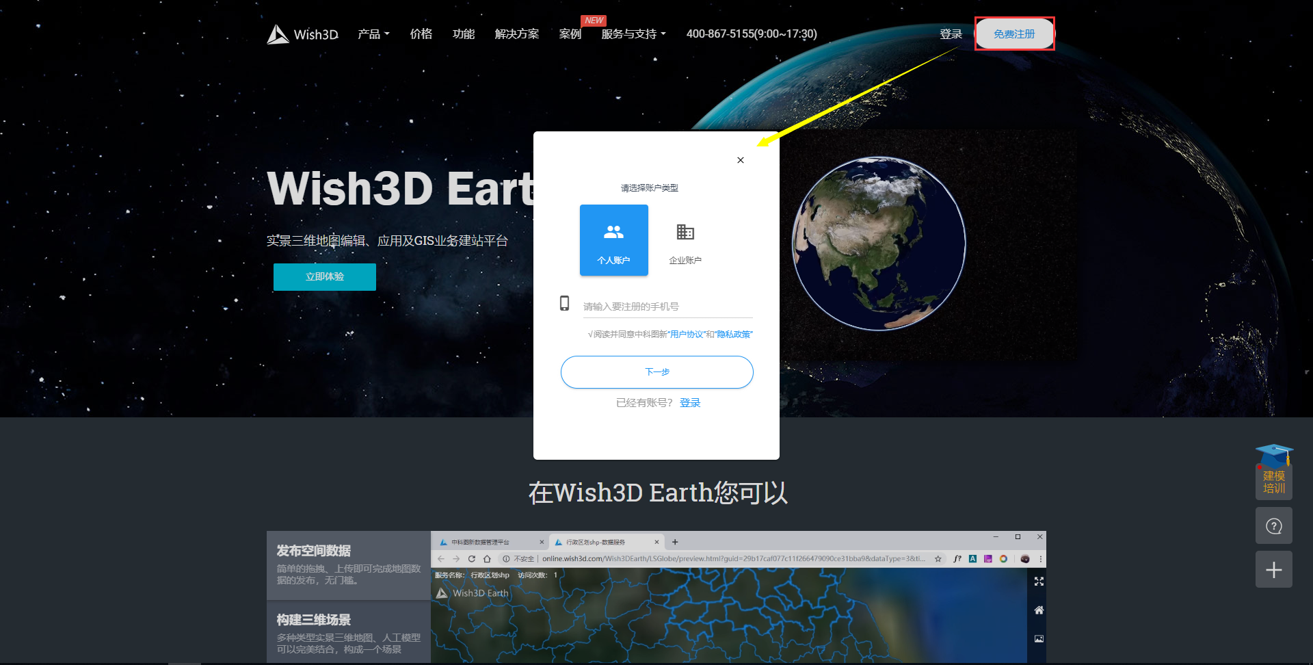Toggle the agreement check mark before 阅读并同意
Viewport: 1313px width, 665px height.
pos(590,335)
